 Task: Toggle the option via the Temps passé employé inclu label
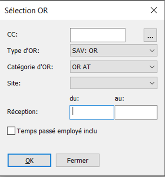57,131
